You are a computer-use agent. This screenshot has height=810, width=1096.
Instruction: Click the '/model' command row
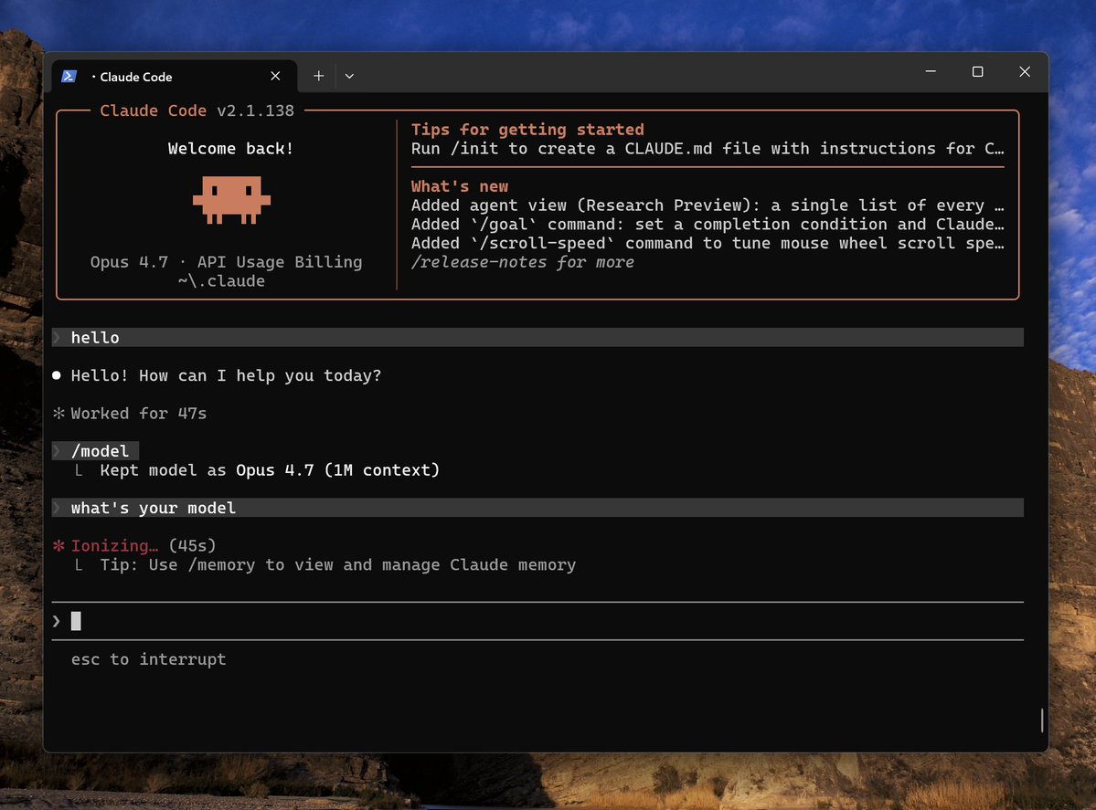(96, 451)
